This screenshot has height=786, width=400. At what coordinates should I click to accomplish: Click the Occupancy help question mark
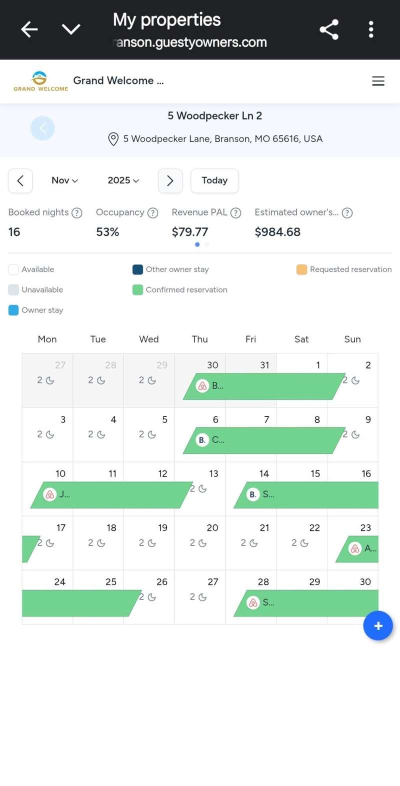coord(153,213)
